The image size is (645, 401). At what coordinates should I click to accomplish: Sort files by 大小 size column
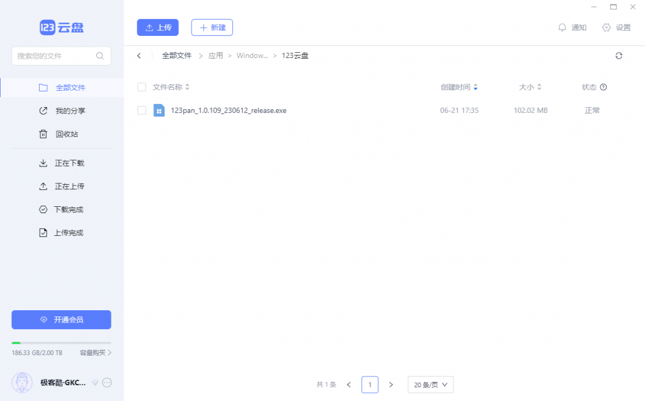528,87
